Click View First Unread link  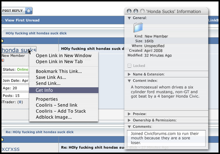point(22,20)
